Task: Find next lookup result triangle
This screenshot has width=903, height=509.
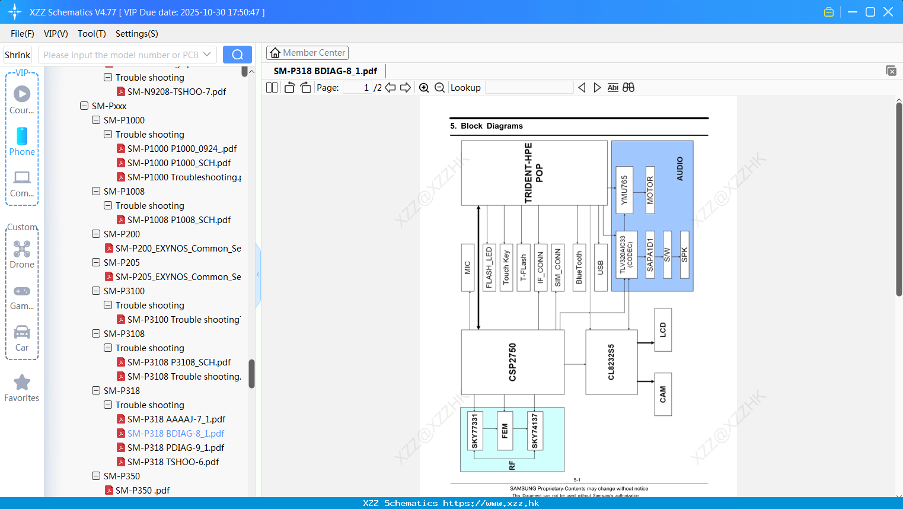Action: [597, 88]
